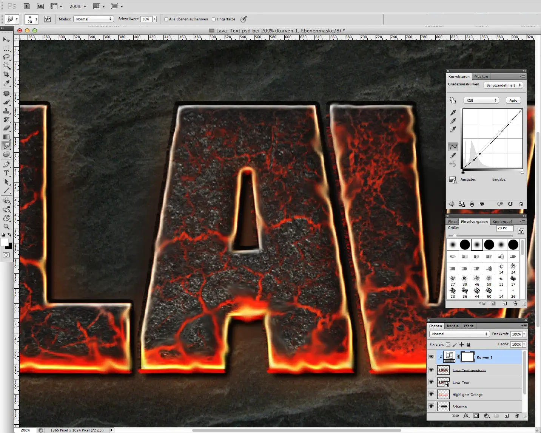Open layer styles via the fx icon
541x433 pixels.
click(467, 416)
